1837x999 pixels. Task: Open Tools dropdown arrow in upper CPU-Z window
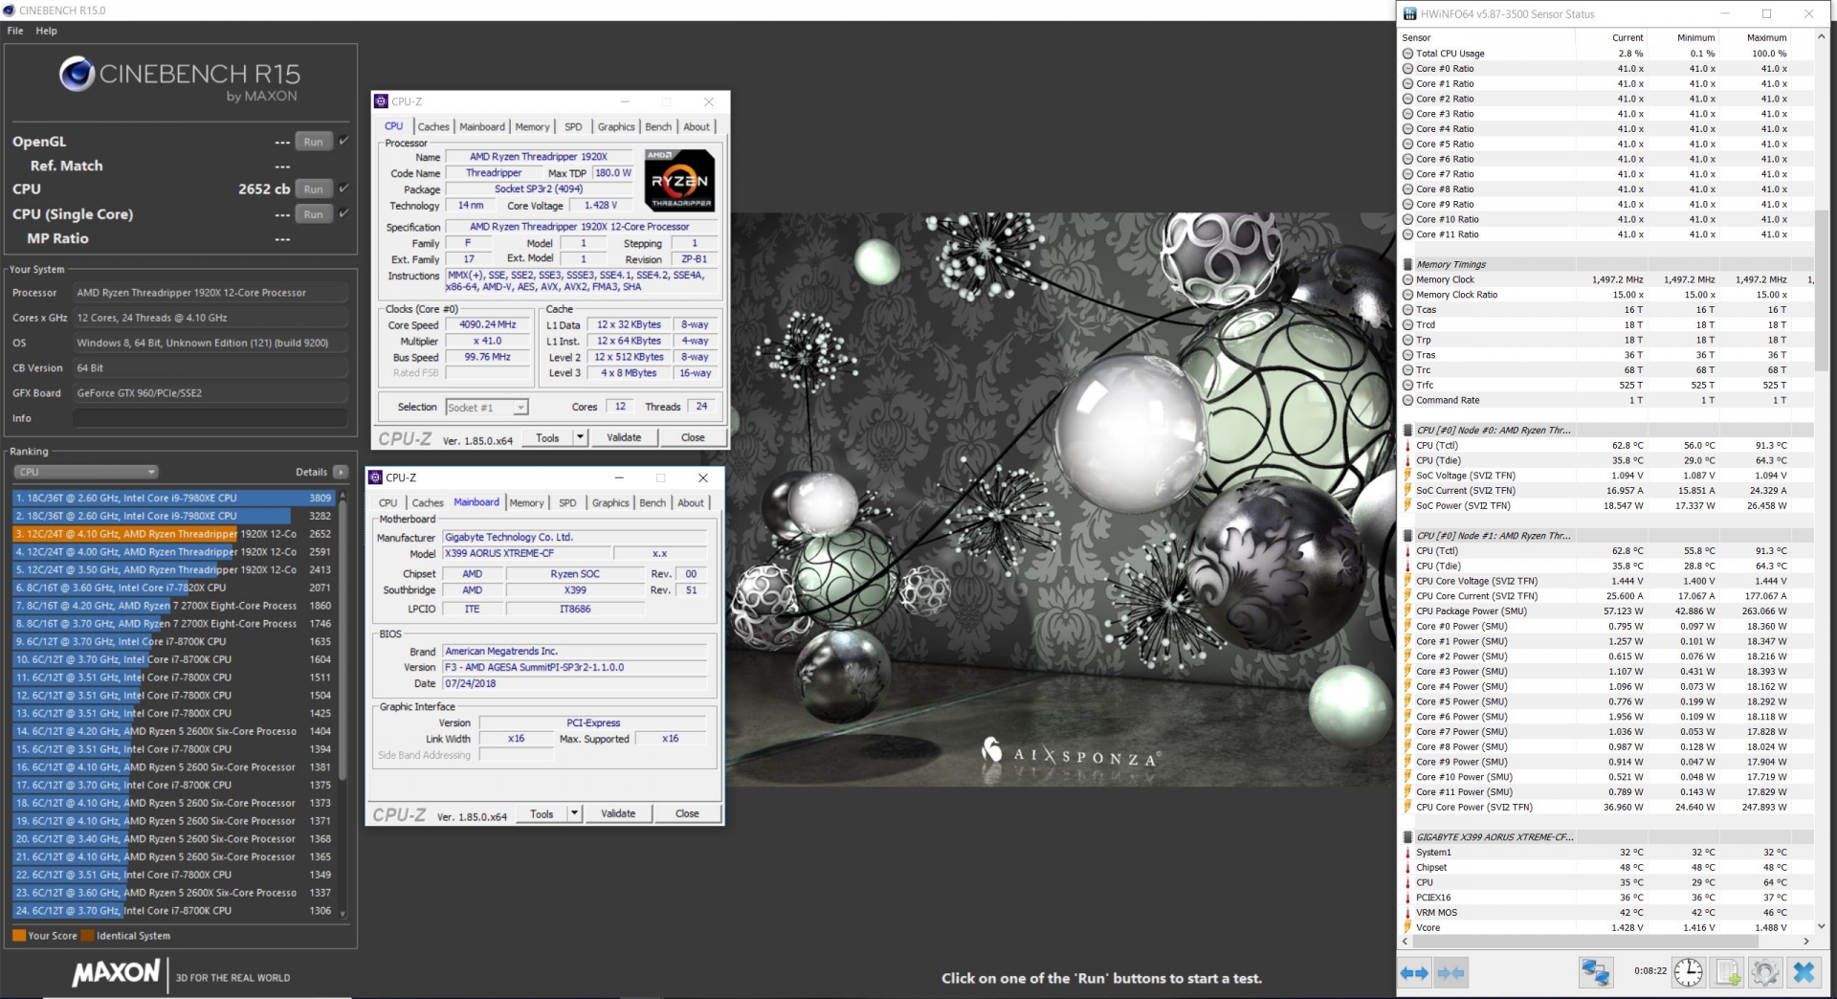579,437
